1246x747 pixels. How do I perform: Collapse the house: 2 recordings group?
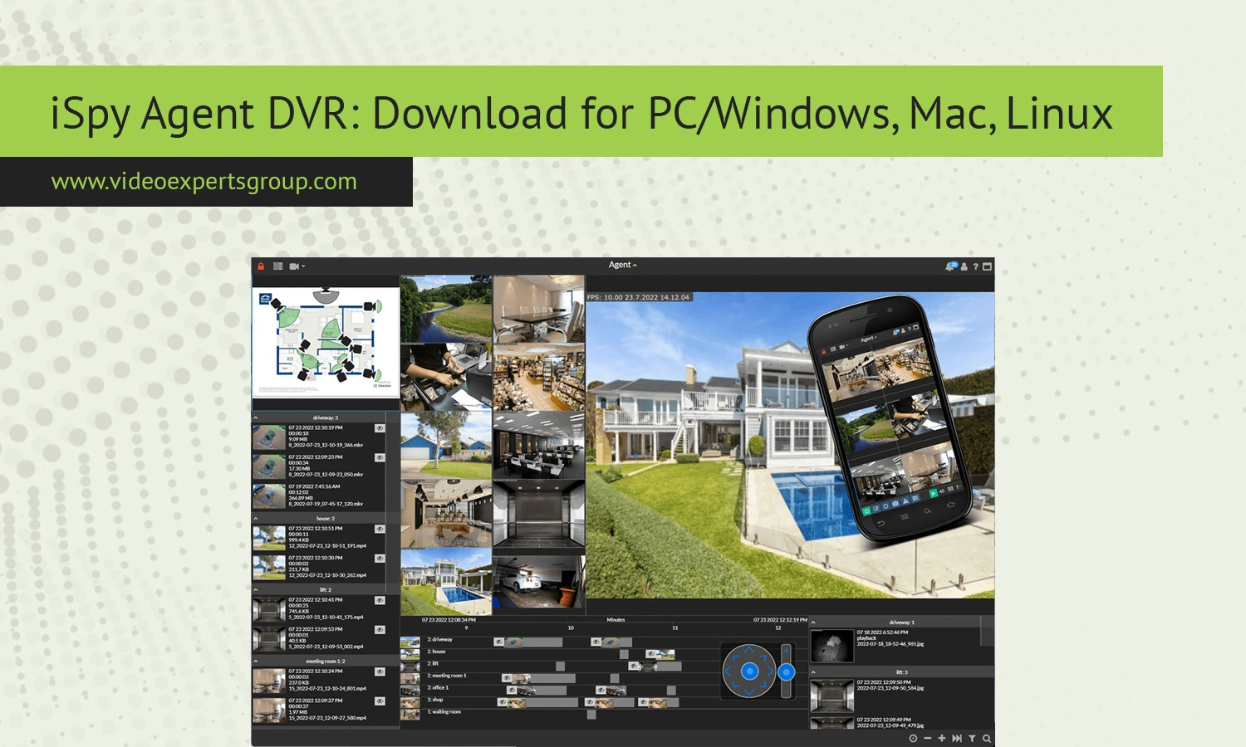pos(256,518)
